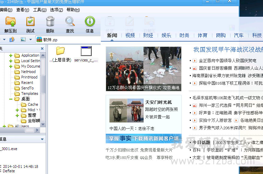Expand the 整理 folder node
The image size is (263, 174).
(x=17, y=115)
